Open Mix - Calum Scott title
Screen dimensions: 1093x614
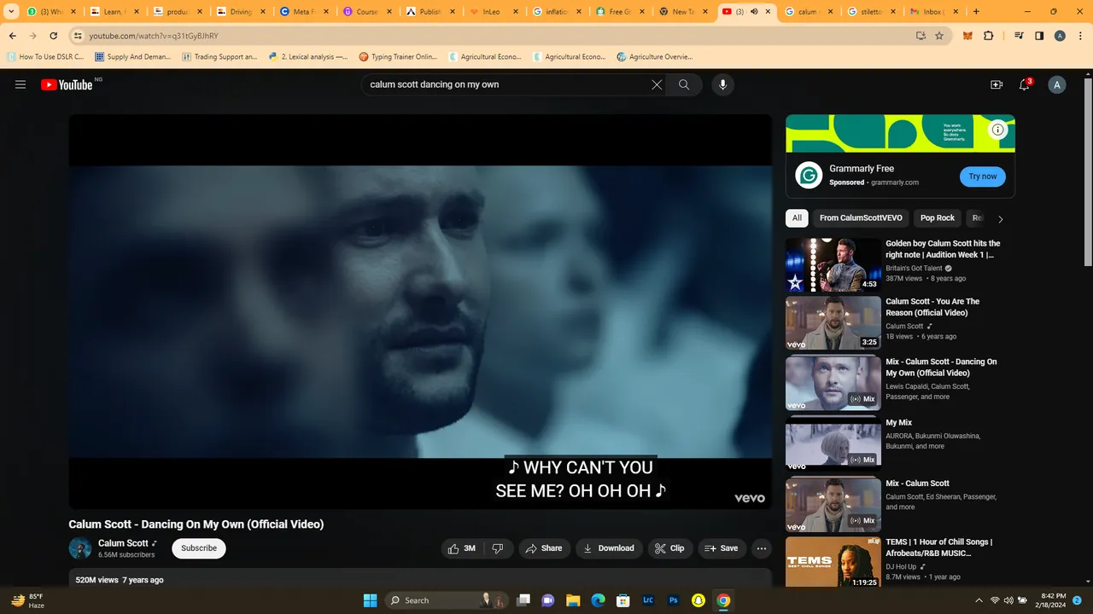(917, 484)
